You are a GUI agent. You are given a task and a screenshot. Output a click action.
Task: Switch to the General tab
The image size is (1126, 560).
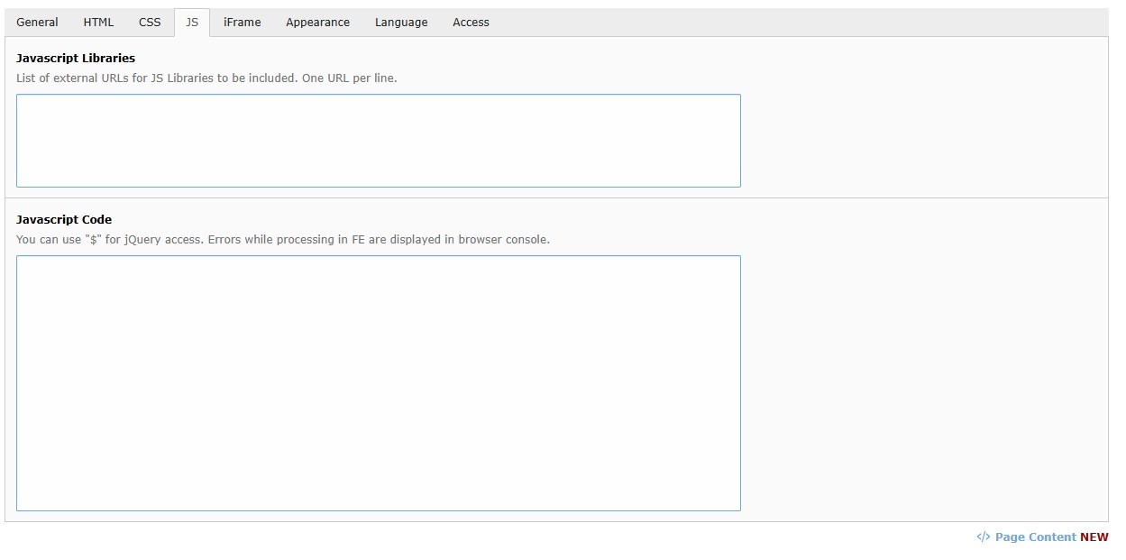37,23
